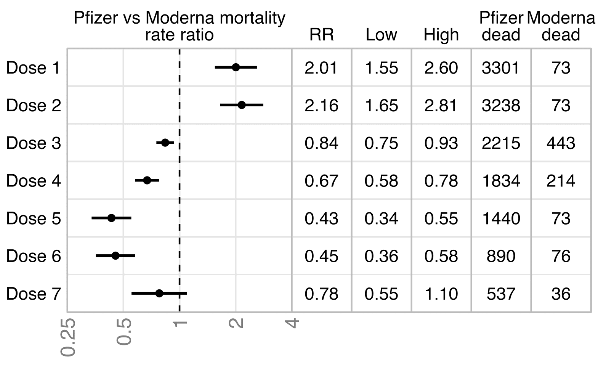Image resolution: width=606 pixels, height=366 pixels.
Task: Click the Dose 7 point estimate dot
Action: 159,293
